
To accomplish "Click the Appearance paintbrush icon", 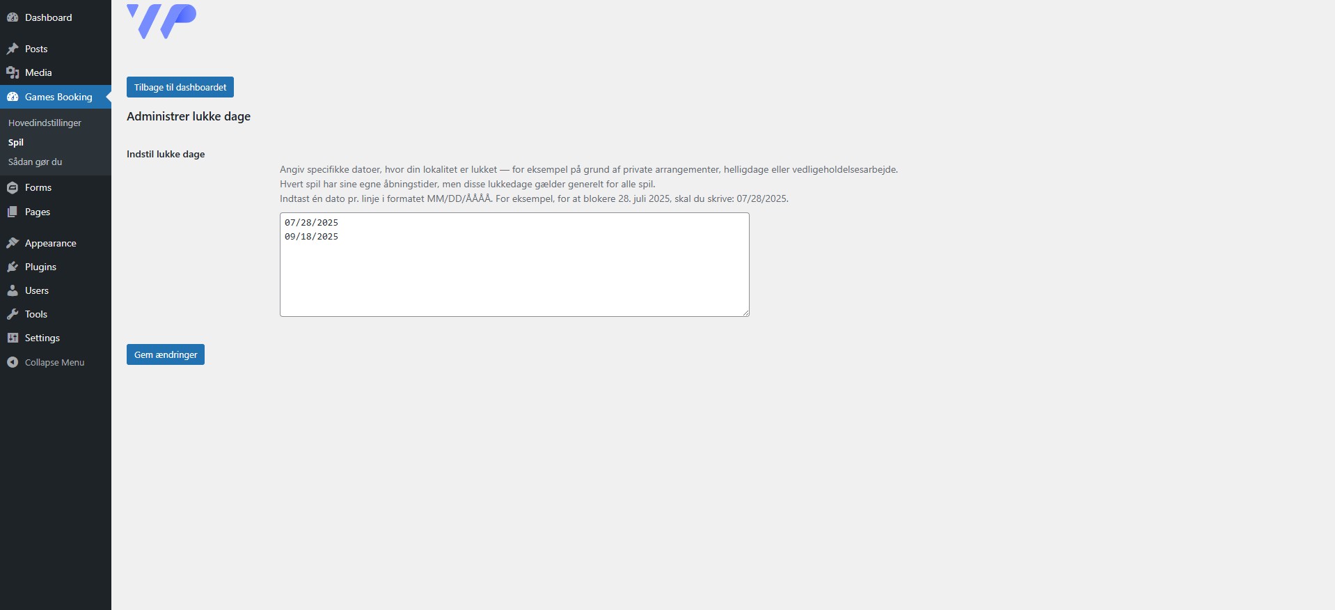I will click(x=13, y=243).
